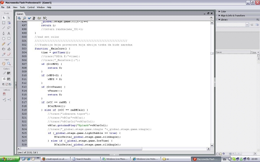
Task: Open the Debug Options icon menu
Action: pos(45,18)
